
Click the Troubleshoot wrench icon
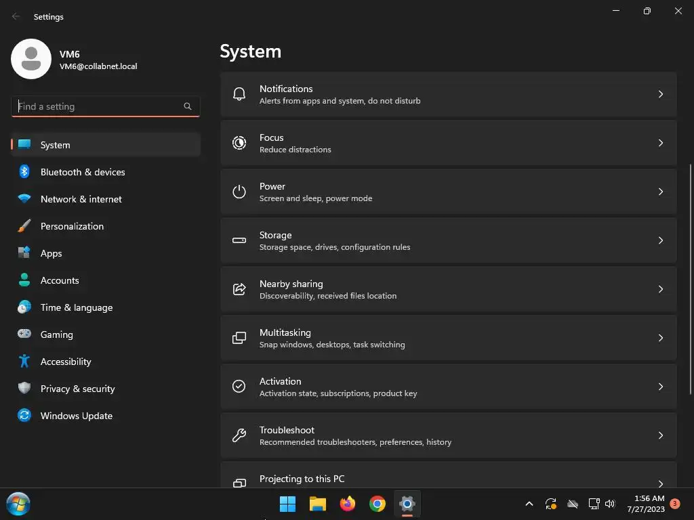point(239,435)
